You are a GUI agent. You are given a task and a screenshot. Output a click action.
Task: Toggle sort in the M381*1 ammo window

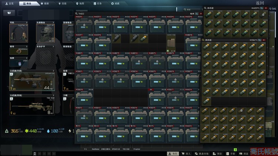point(260,40)
